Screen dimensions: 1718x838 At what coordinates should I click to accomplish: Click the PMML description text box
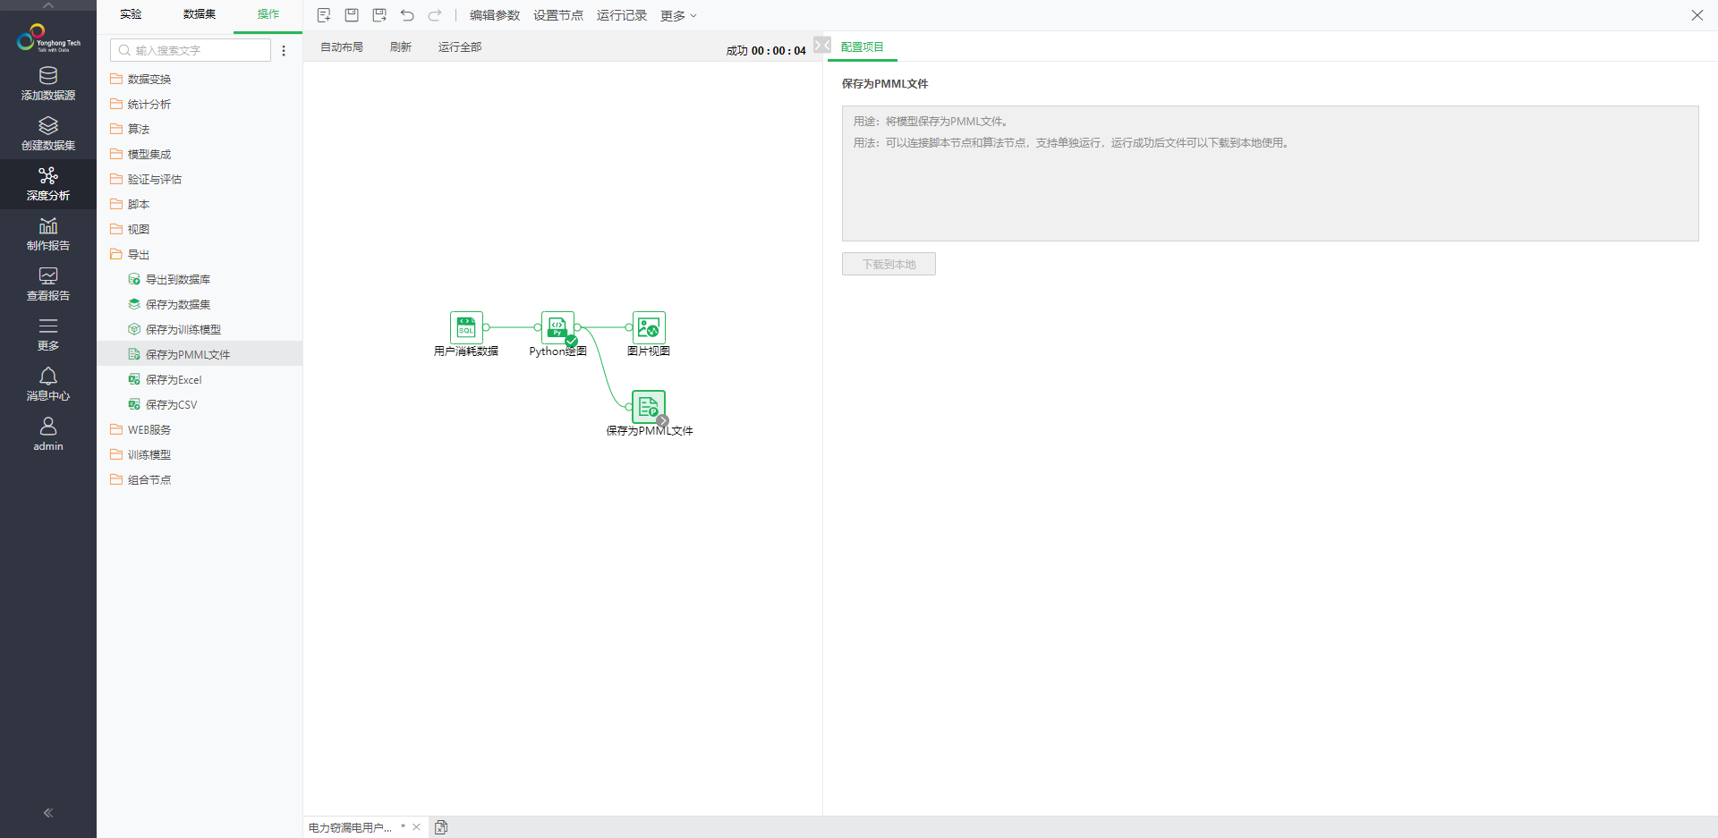(x=1270, y=174)
